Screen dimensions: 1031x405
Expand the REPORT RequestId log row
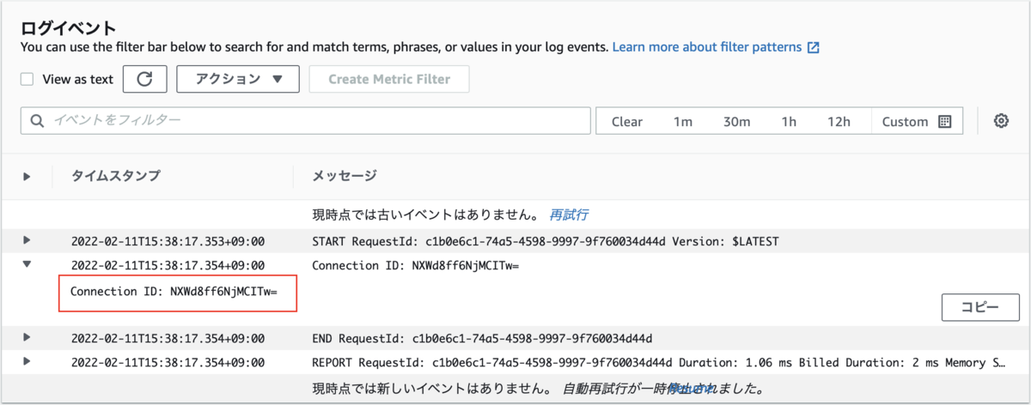27,362
